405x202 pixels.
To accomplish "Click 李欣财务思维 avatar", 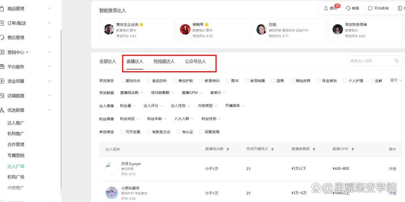I will 338,29.
